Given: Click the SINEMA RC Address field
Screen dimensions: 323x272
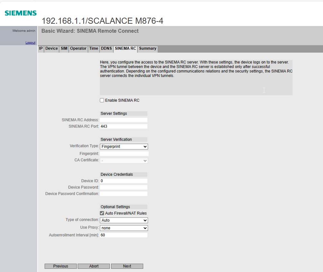Looking at the screenshot, I should tap(124, 120).
